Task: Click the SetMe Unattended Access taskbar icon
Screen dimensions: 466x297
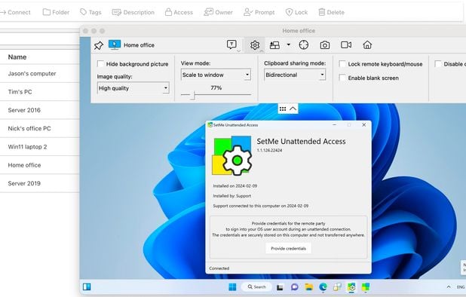Action: (351, 287)
